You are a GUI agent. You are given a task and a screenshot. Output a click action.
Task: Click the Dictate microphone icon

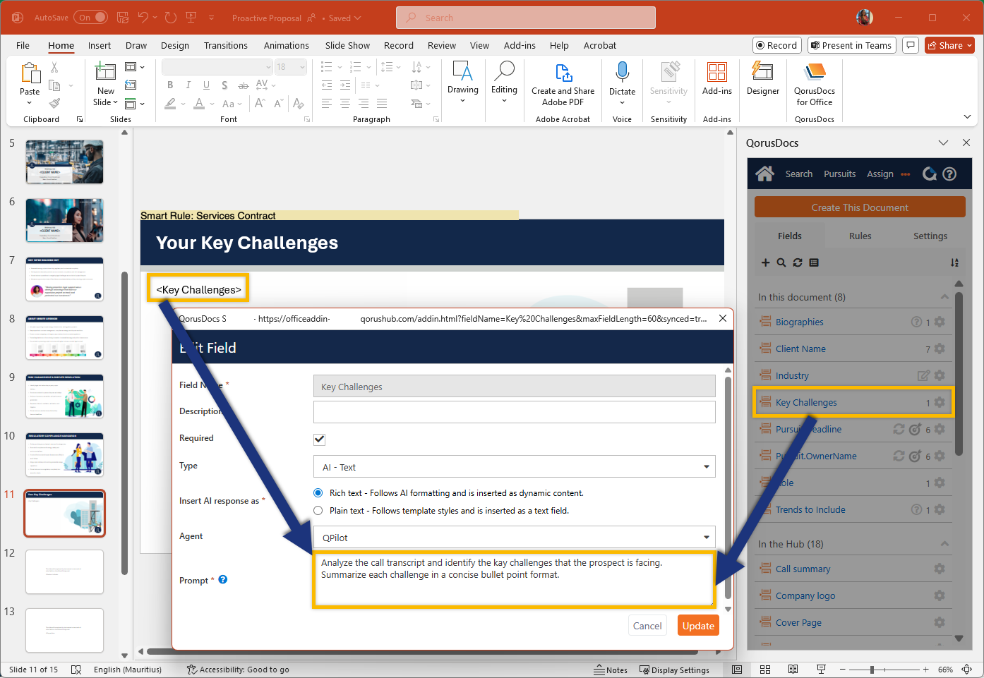(622, 73)
